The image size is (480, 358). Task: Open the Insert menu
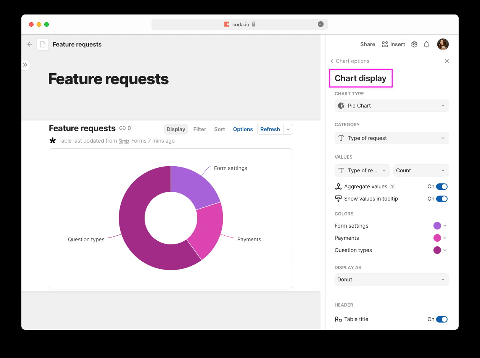393,44
